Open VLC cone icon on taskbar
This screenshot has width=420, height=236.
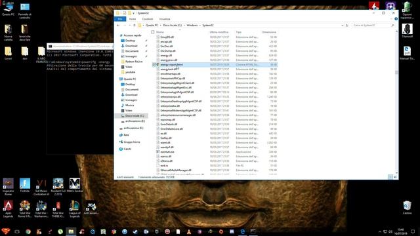tap(189, 231)
